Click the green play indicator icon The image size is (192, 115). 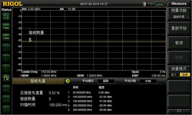(x=68, y=81)
